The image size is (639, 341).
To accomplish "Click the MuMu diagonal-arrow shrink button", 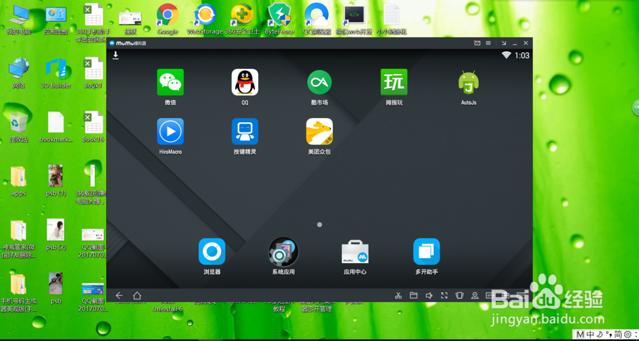I will (x=504, y=43).
